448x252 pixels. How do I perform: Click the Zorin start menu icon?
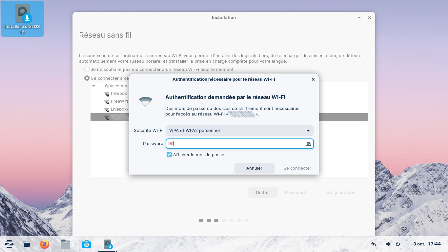tap(9, 244)
